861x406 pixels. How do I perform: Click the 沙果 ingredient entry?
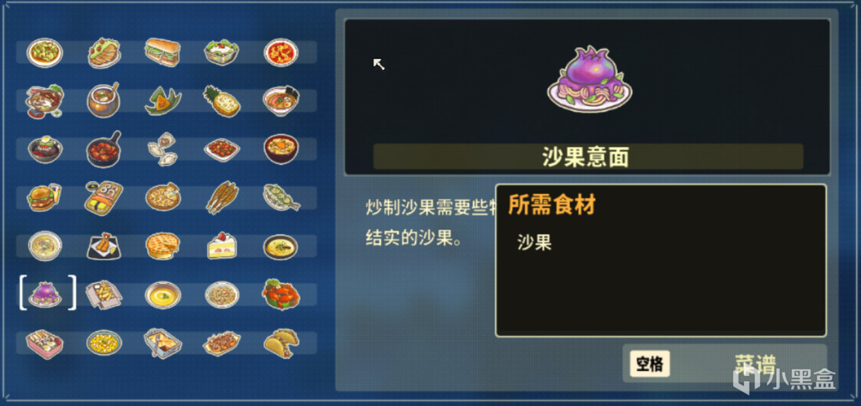[x=535, y=242]
